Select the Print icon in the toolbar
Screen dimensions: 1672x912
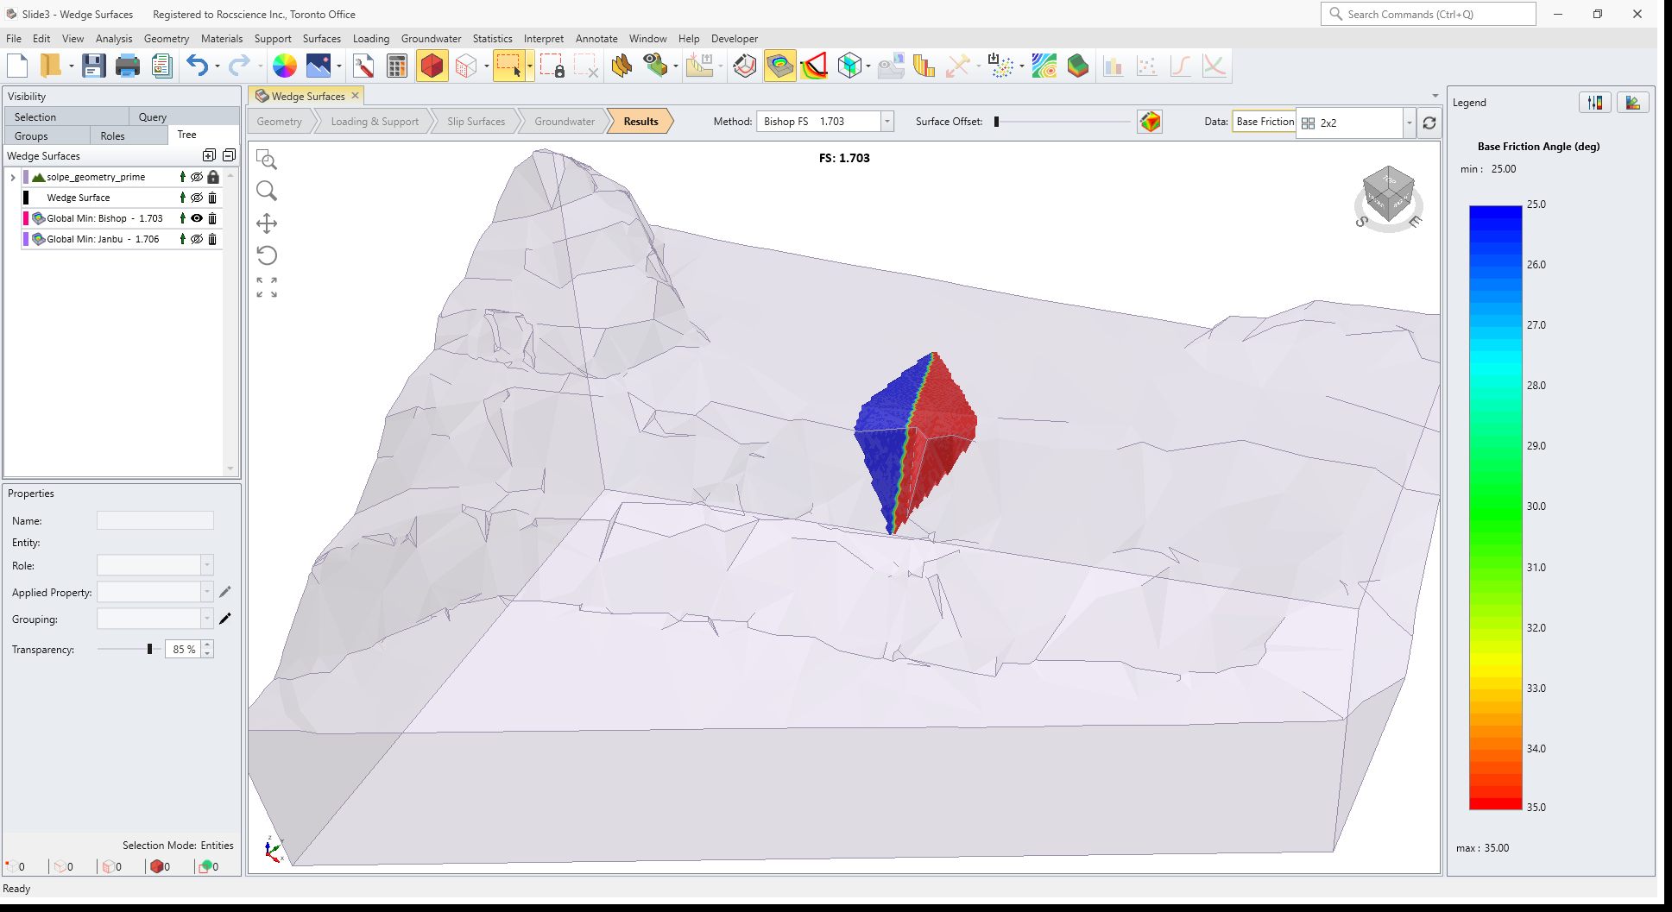point(128,65)
